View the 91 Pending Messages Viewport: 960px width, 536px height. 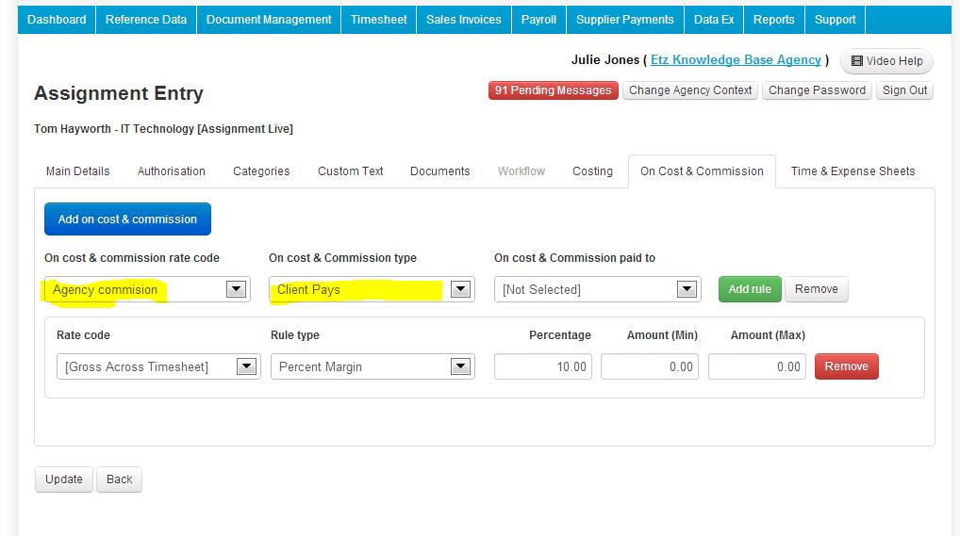[x=553, y=90]
